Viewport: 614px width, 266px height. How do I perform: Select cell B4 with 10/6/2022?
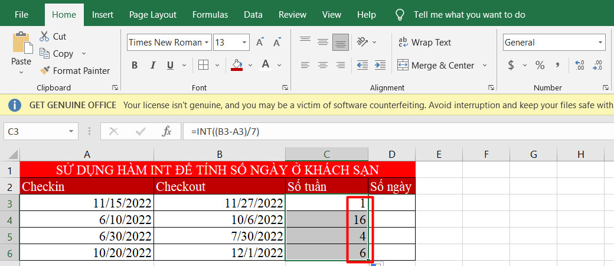[220, 220]
